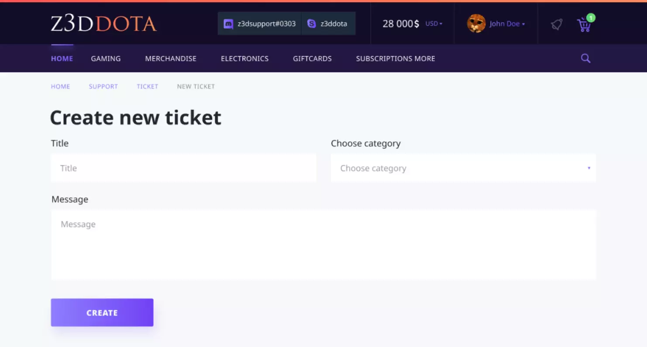The image size is (647, 347).
Task: Click the Discord icon in header
Action: click(x=228, y=24)
